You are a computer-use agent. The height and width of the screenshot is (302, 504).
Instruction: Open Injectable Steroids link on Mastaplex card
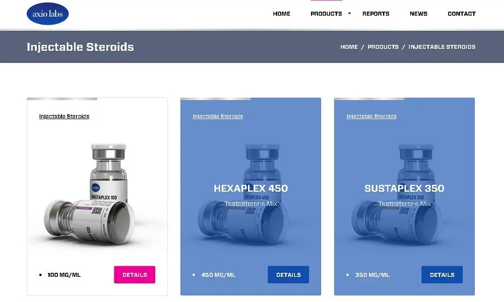[x=65, y=116]
